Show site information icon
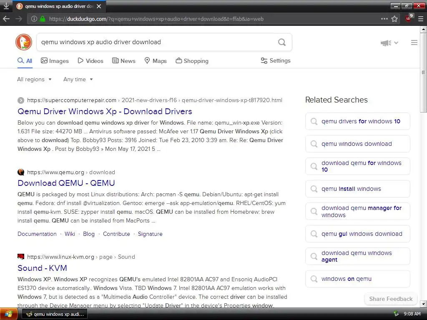 point(34,19)
